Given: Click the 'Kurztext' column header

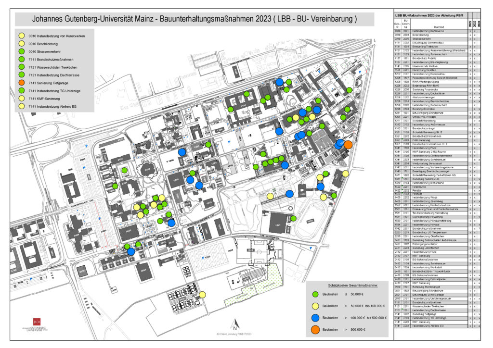Looking at the screenshot, I should [439, 27].
